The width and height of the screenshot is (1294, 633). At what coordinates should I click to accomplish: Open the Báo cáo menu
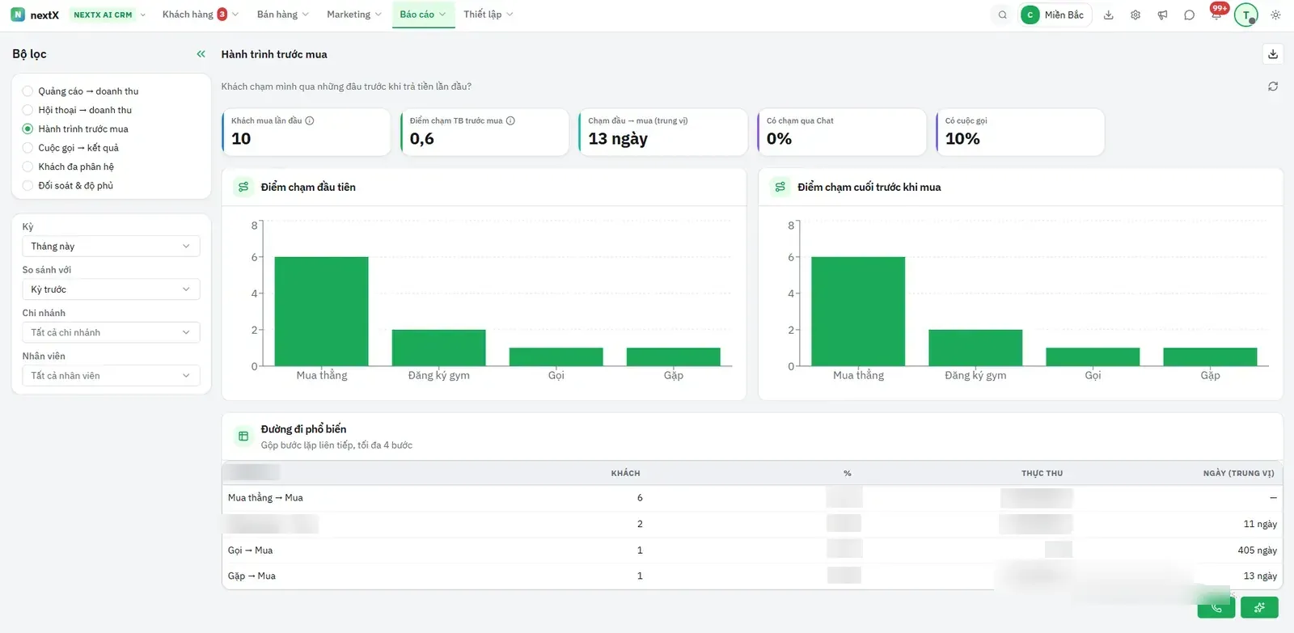pyautogui.click(x=423, y=15)
